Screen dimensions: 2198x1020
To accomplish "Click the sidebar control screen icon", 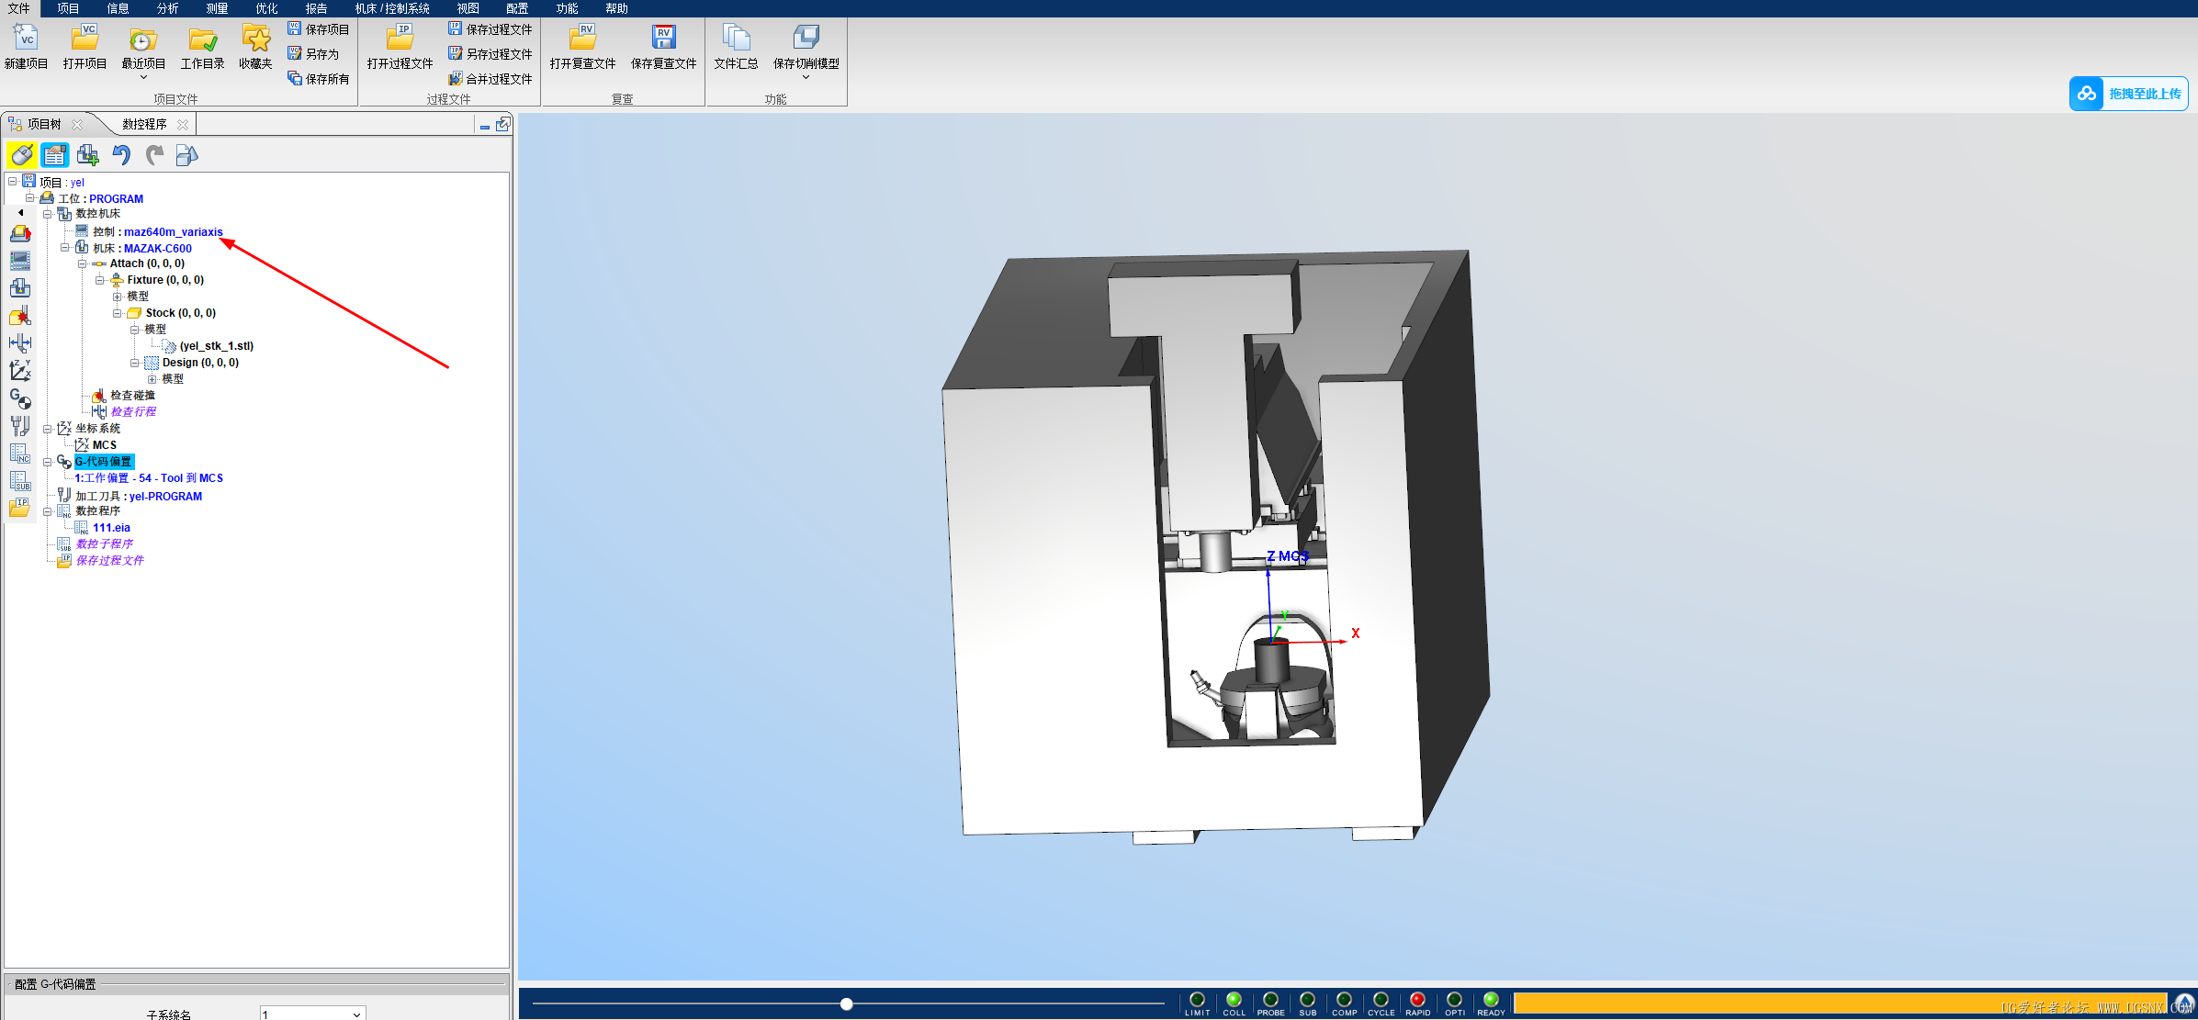I will pos(20,261).
